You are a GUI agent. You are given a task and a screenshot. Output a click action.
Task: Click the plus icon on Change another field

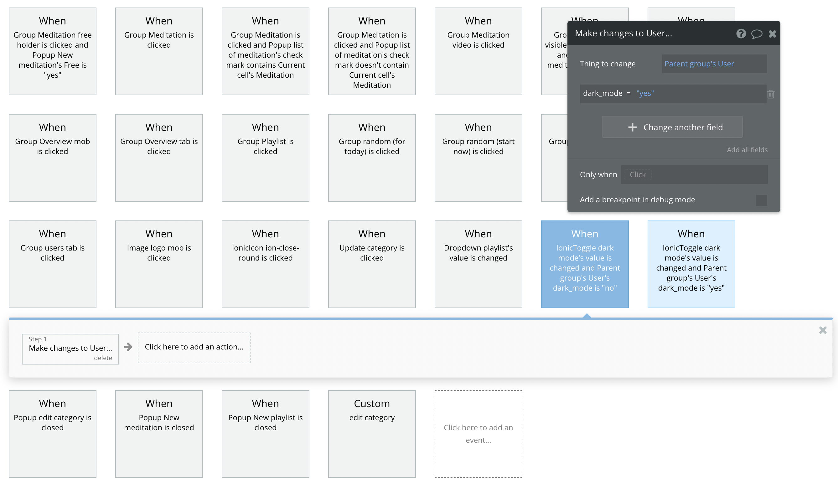(x=632, y=127)
